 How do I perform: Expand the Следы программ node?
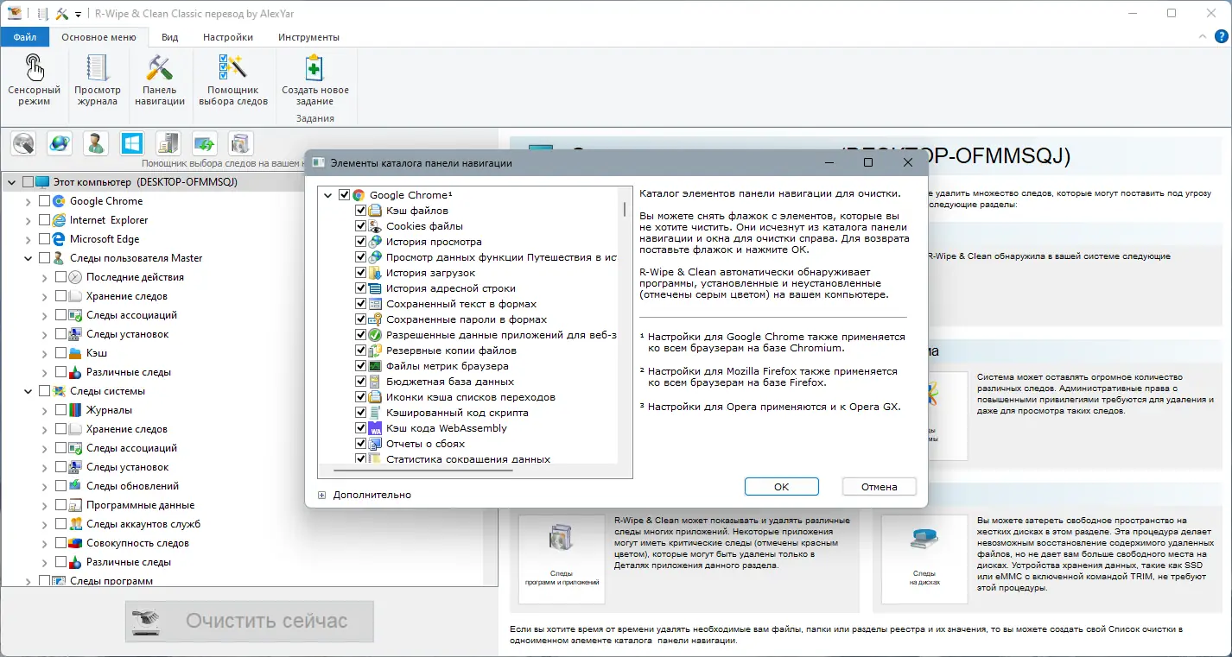(x=29, y=581)
